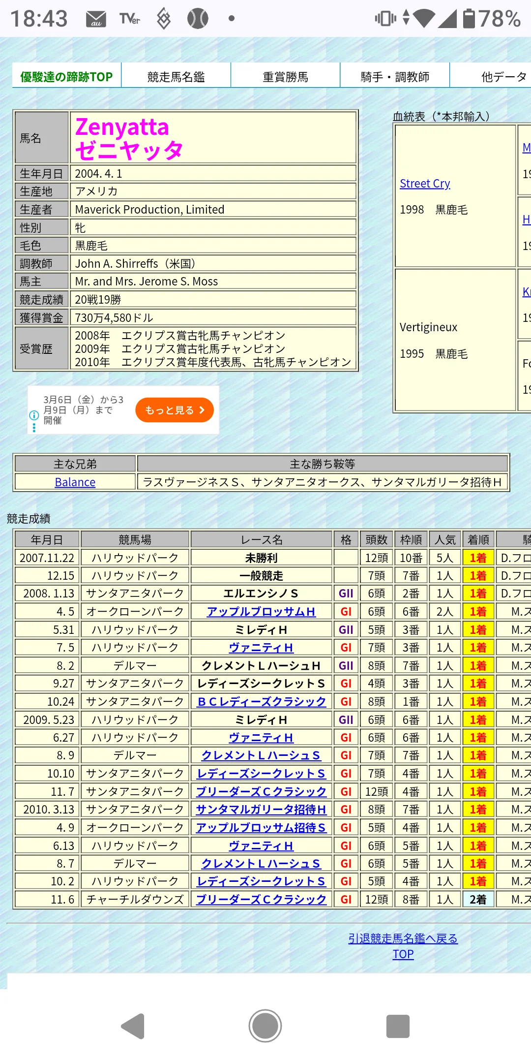Follow the 引退競走馬名鑑へ戻る link
The height and width of the screenshot is (1063, 531).
point(403,938)
